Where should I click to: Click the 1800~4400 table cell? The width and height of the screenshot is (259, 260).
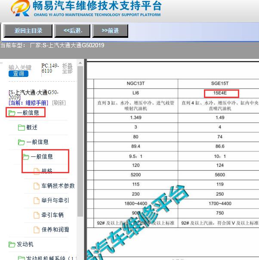coord(136,203)
